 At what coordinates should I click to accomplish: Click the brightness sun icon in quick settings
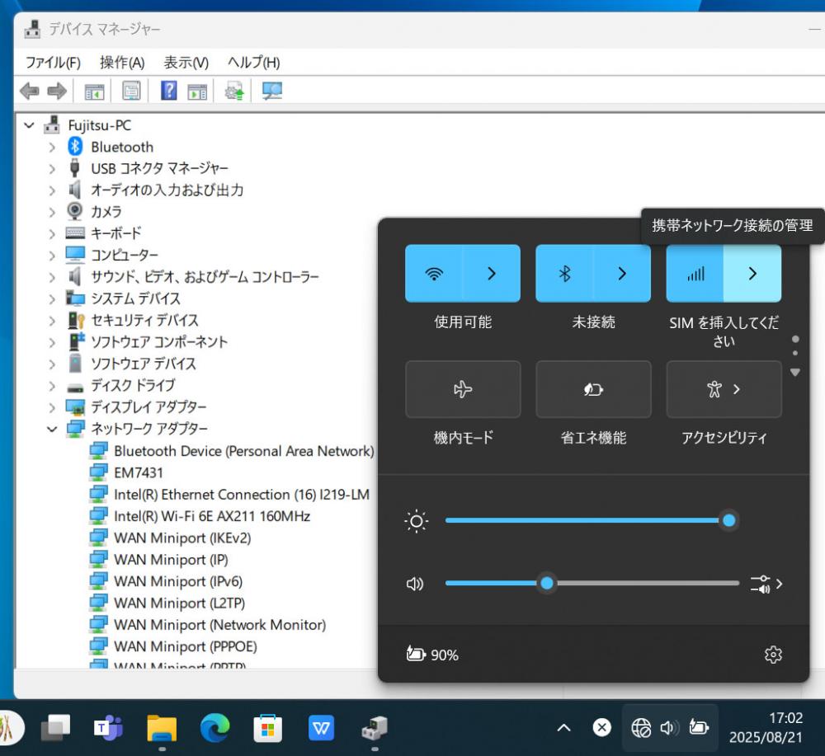pyautogui.click(x=416, y=521)
